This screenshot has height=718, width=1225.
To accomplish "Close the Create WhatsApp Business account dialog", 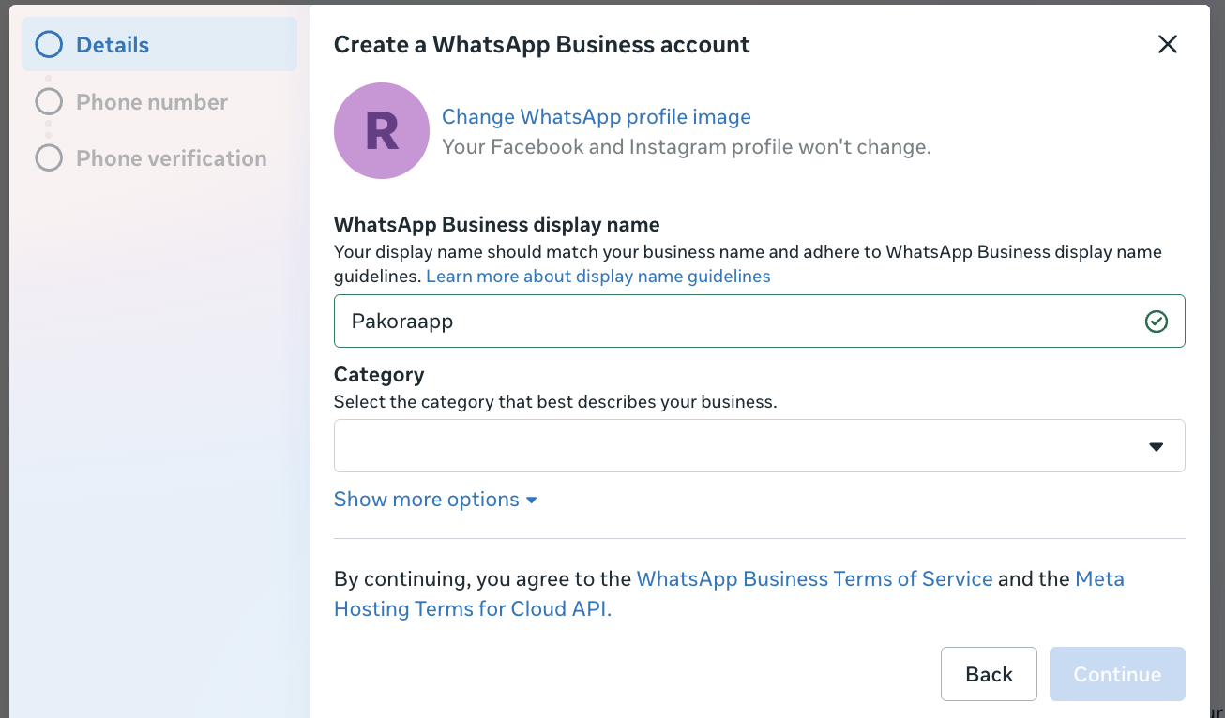I will tap(1167, 44).
